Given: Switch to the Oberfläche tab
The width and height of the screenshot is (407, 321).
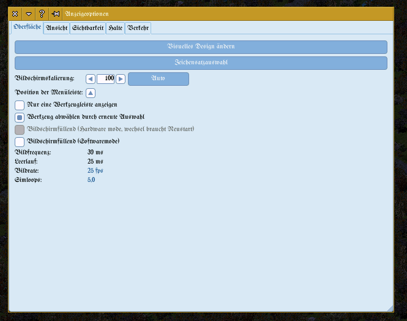Looking at the screenshot, I should tap(28, 28).
